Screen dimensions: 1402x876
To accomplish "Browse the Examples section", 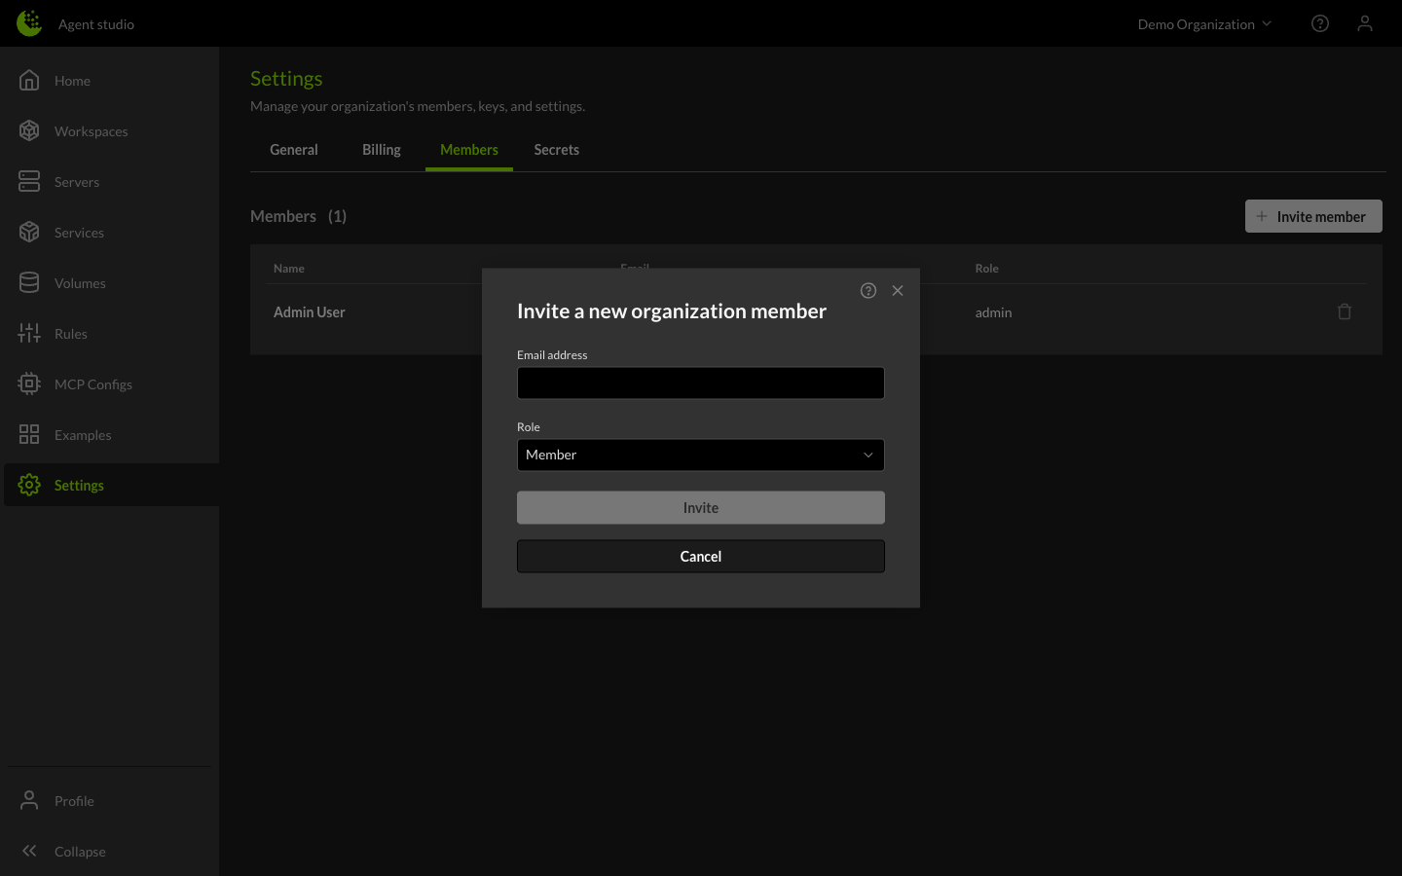I will [x=83, y=434].
